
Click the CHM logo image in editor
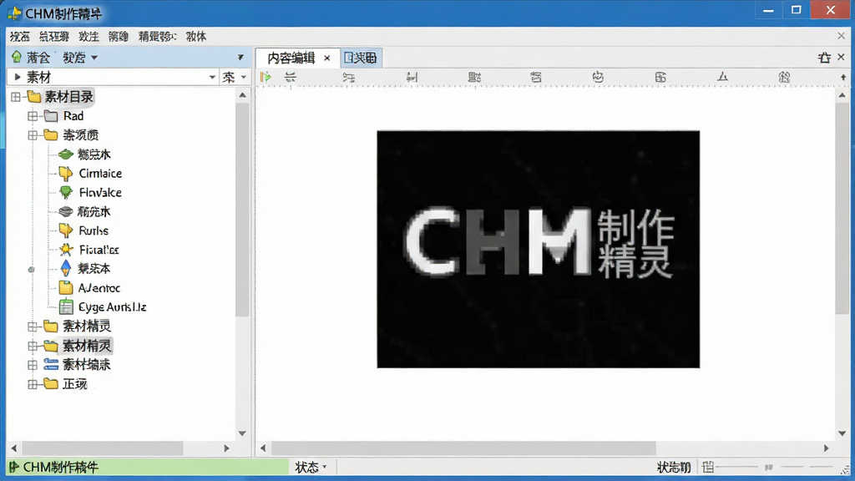(x=539, y=249)
